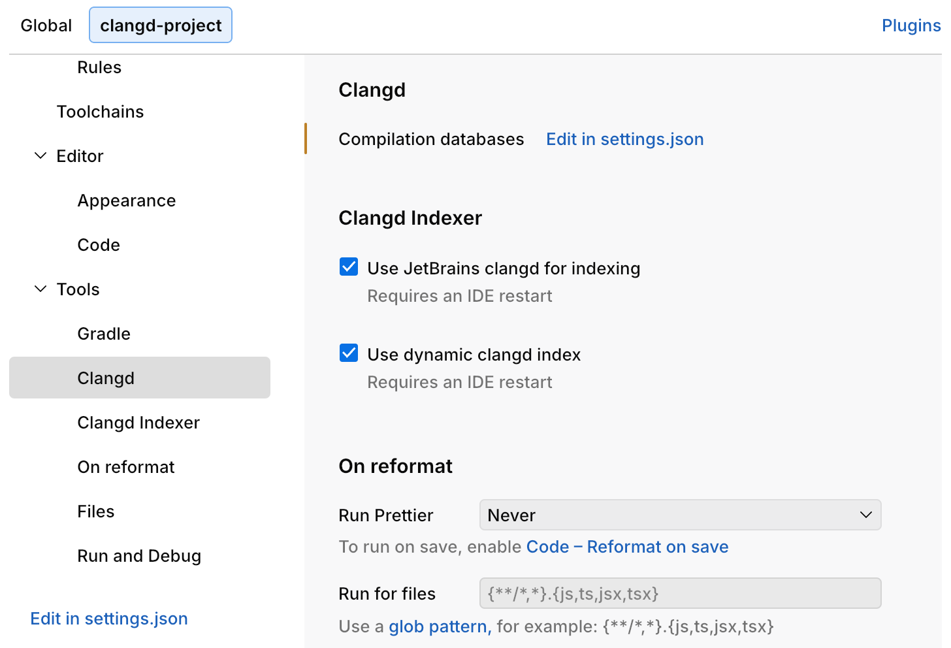
Task: Click the Run for files input field
Action: click(x=679, y=593)
